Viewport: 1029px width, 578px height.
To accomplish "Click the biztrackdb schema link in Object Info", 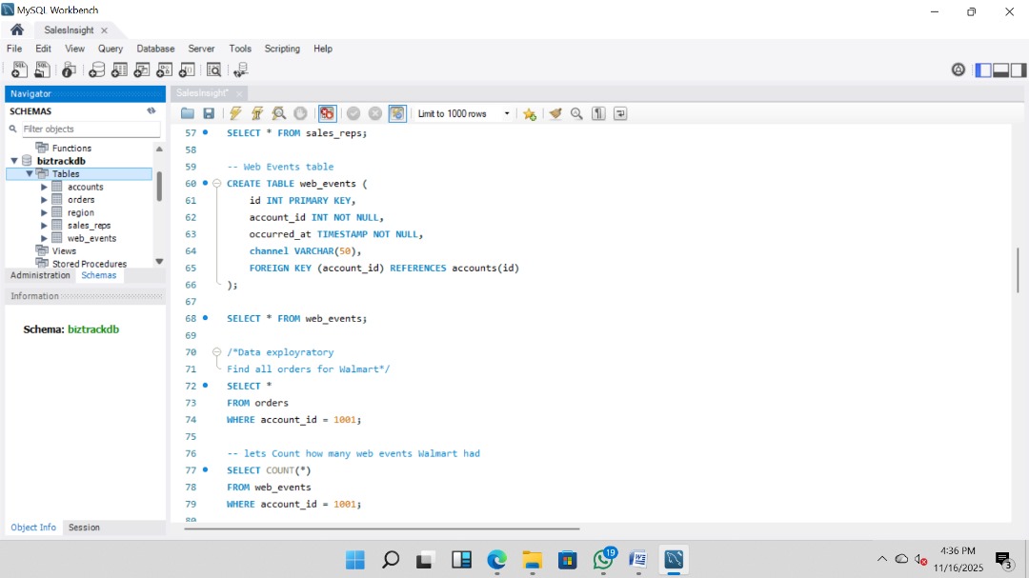I will (93, 329).
